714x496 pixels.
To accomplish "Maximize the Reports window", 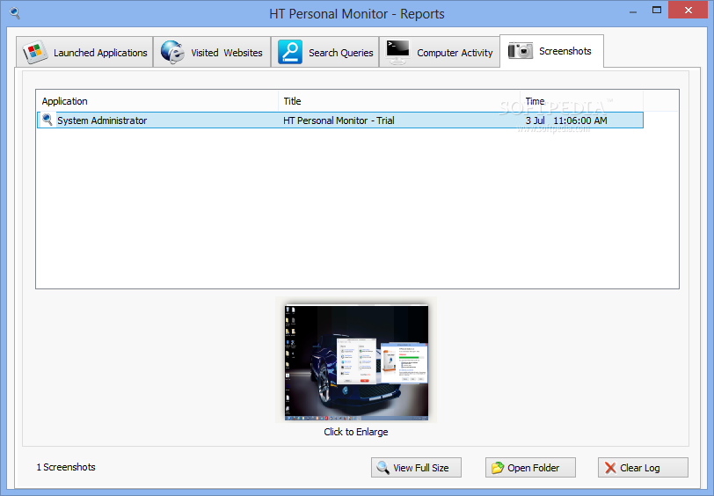I will [657, 10].
